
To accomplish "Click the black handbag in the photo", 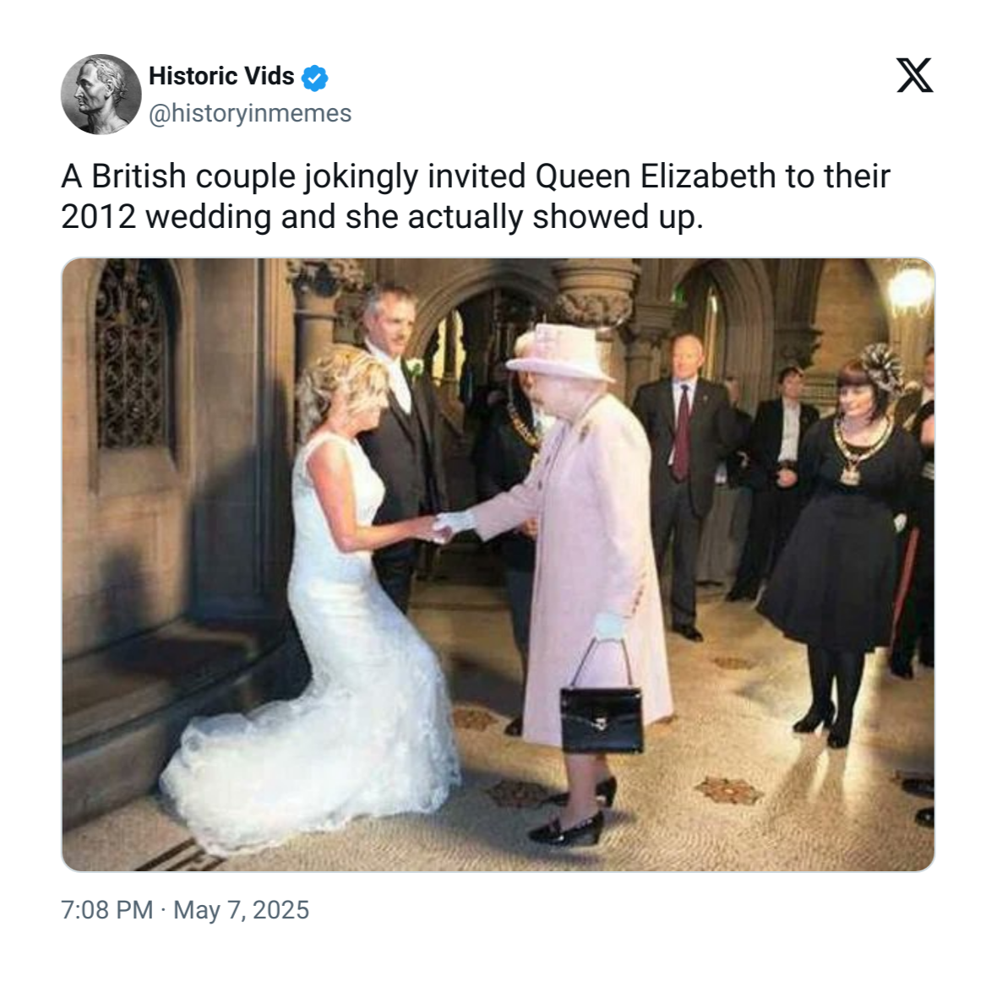I will [601, 708].
